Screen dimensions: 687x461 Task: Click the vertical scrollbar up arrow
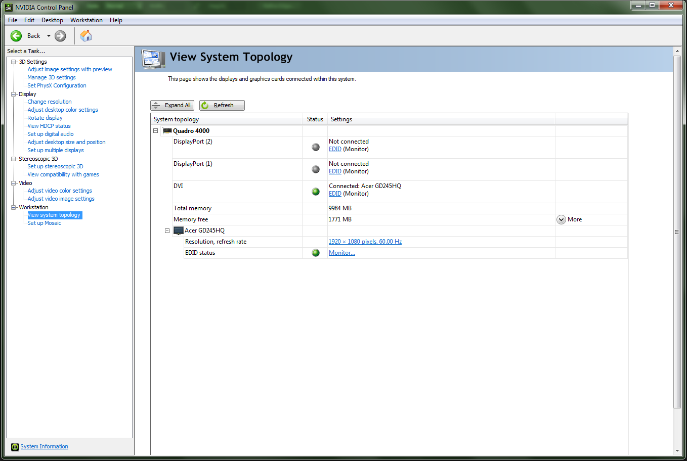pyautogui.click(x=677, y=51)
